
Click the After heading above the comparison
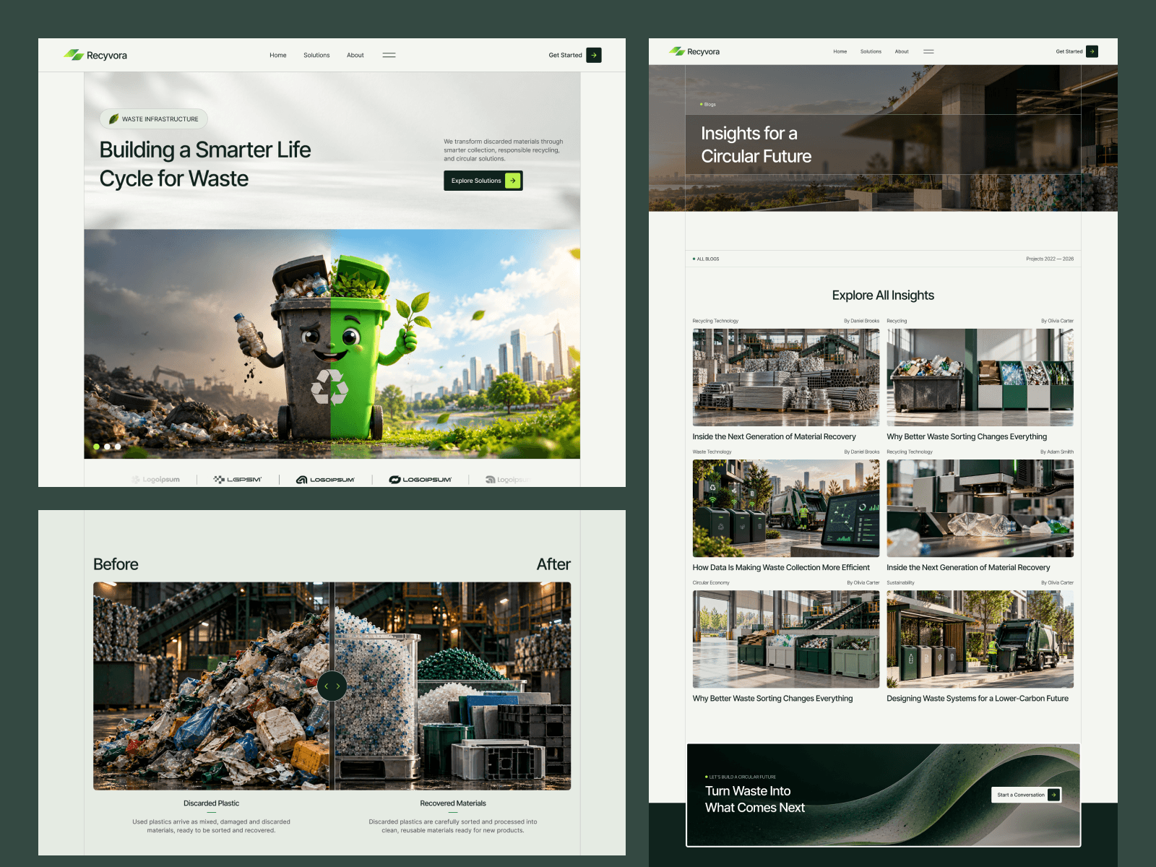(x=553, y=564)
